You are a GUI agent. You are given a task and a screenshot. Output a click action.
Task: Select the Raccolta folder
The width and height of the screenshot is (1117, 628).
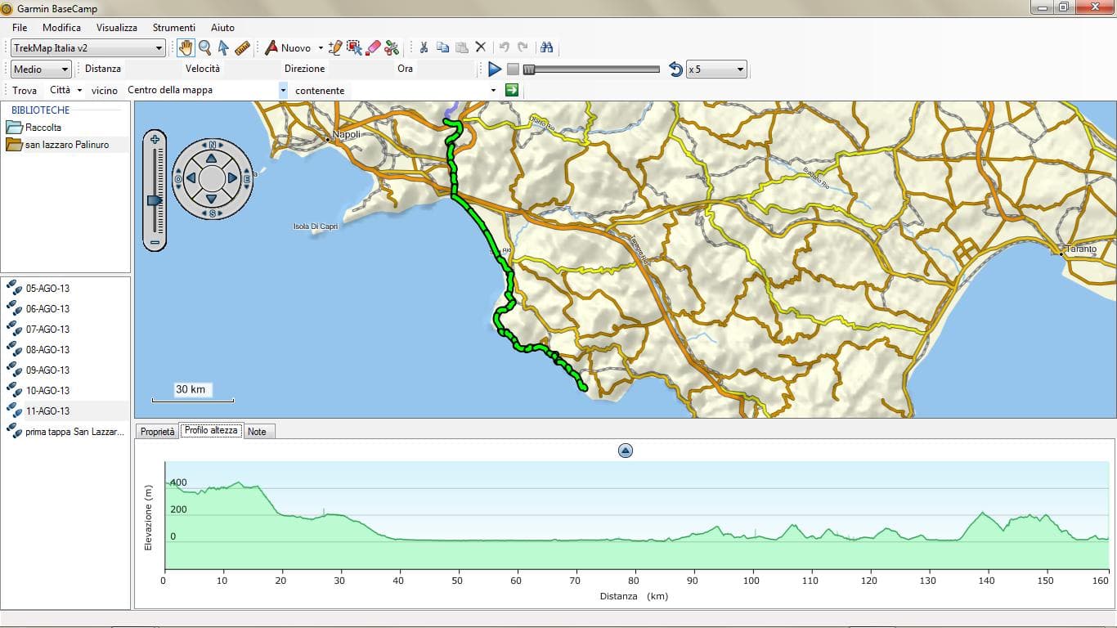point(43,128)
